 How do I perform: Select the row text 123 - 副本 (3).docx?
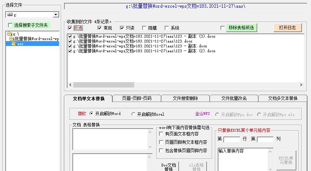click(x=144, y=36)
